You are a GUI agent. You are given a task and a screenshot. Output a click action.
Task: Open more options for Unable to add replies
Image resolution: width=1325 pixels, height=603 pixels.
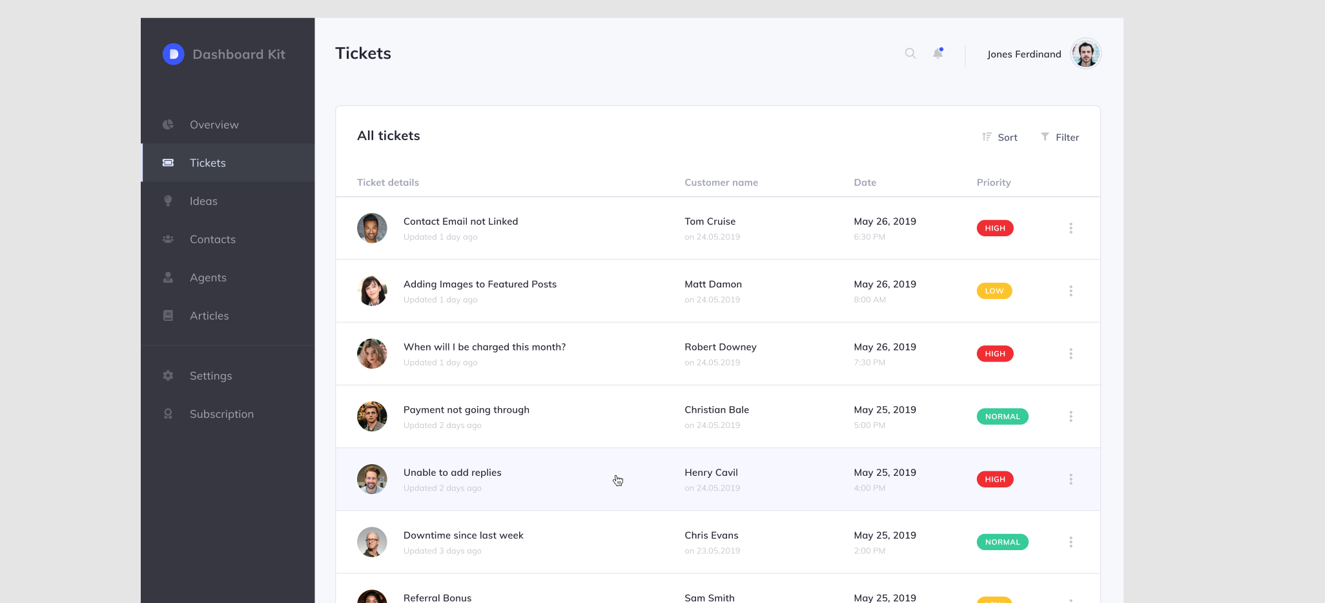1071,479
